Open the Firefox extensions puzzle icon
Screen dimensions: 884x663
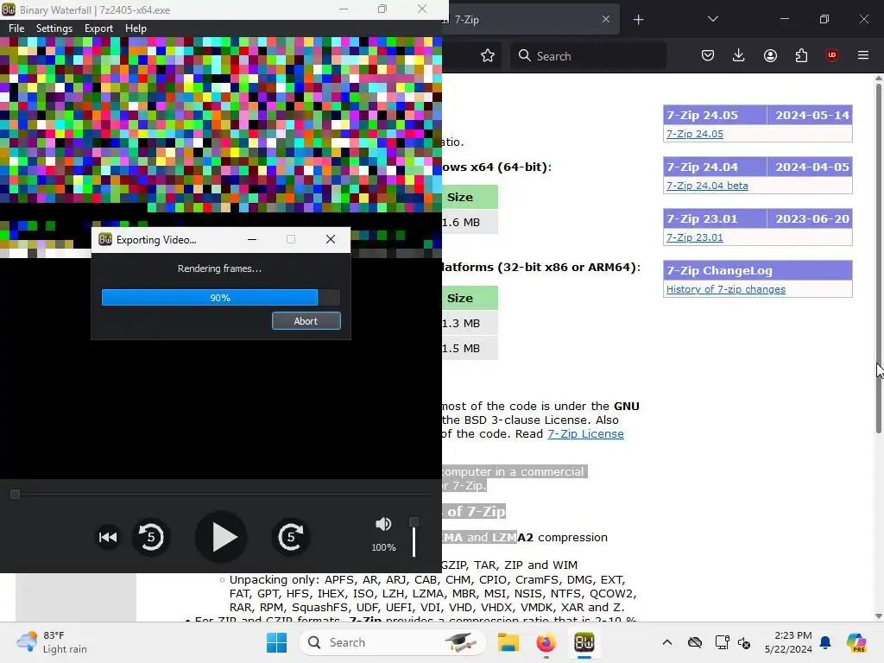point(801,55)
